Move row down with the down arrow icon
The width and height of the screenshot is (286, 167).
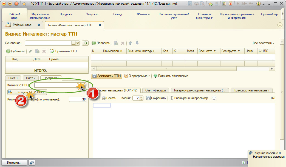[137, 43]
